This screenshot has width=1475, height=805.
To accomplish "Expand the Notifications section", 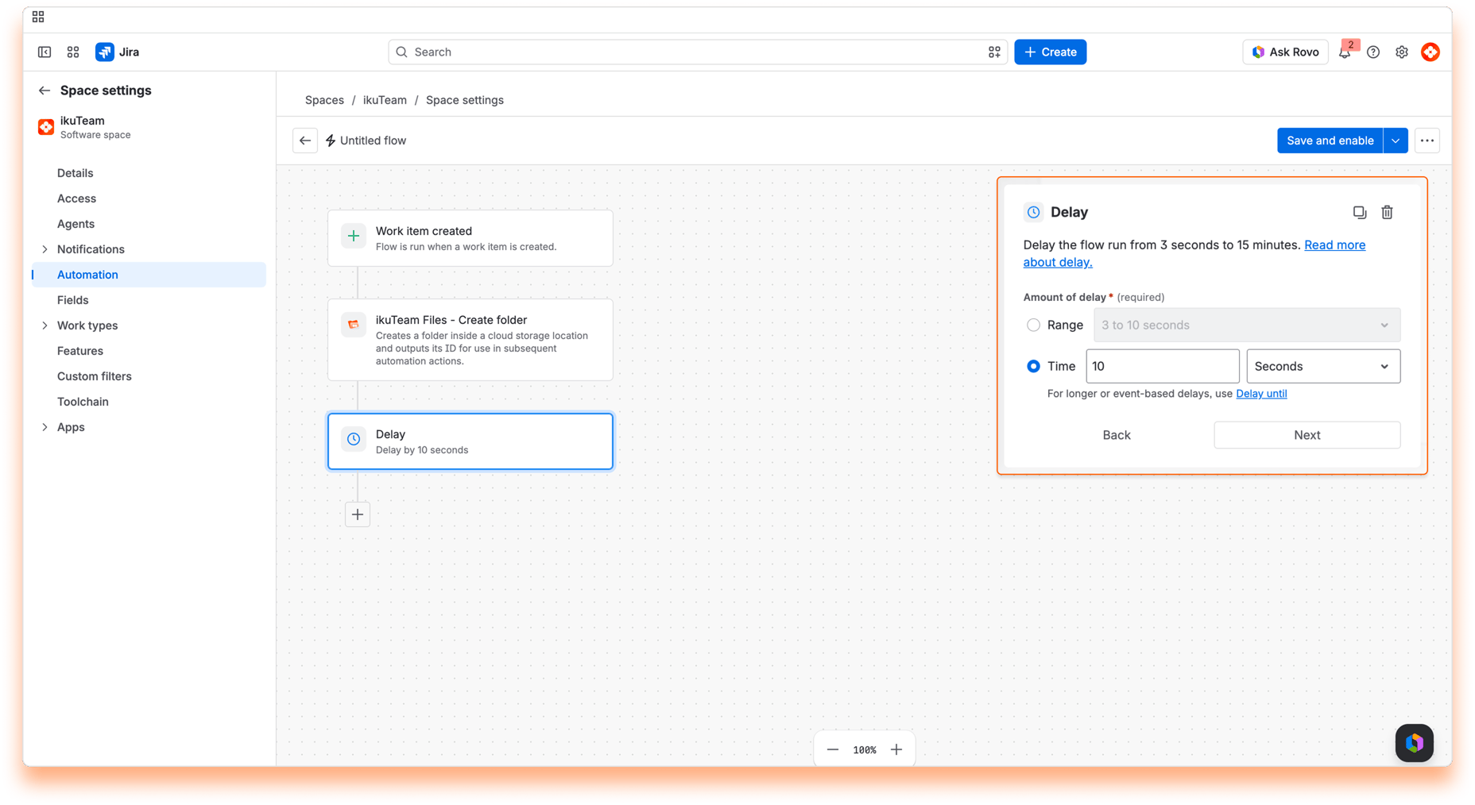I will coord(45,249).
